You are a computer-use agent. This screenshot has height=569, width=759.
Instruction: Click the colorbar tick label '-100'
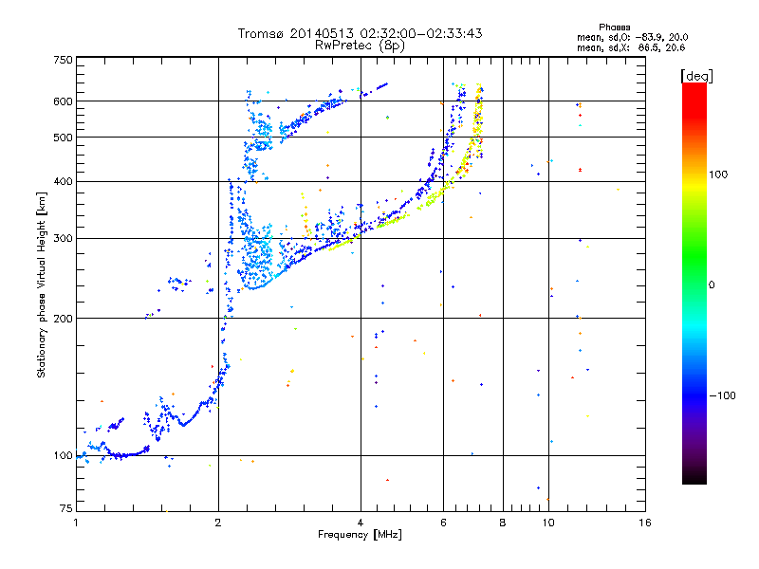[723, 395]
